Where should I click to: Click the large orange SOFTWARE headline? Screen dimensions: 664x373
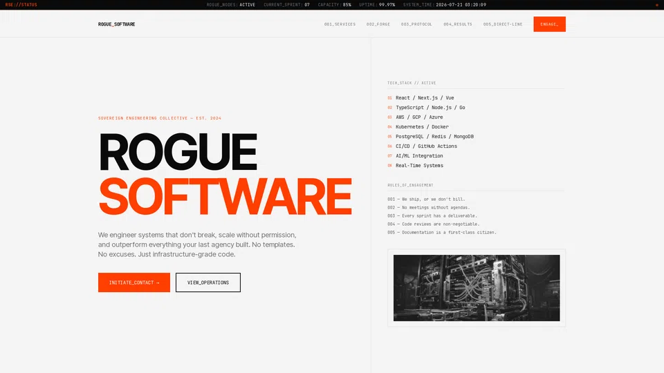pos(225,197)
